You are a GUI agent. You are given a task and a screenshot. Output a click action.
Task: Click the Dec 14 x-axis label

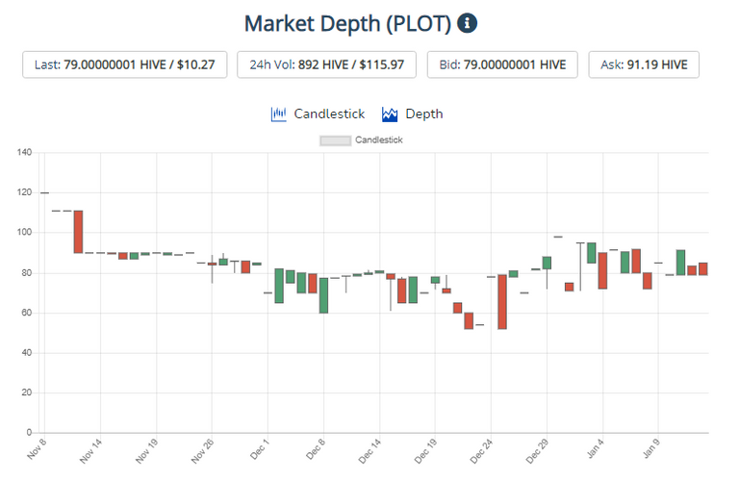[x=369, y=451]
